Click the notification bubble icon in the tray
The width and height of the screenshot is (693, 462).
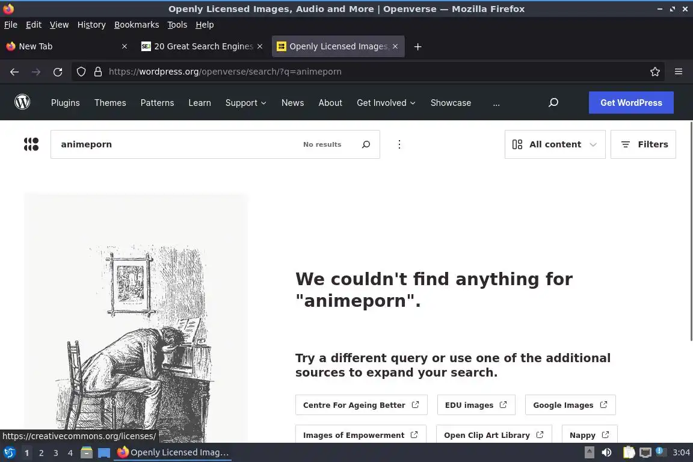click(660, 451)
